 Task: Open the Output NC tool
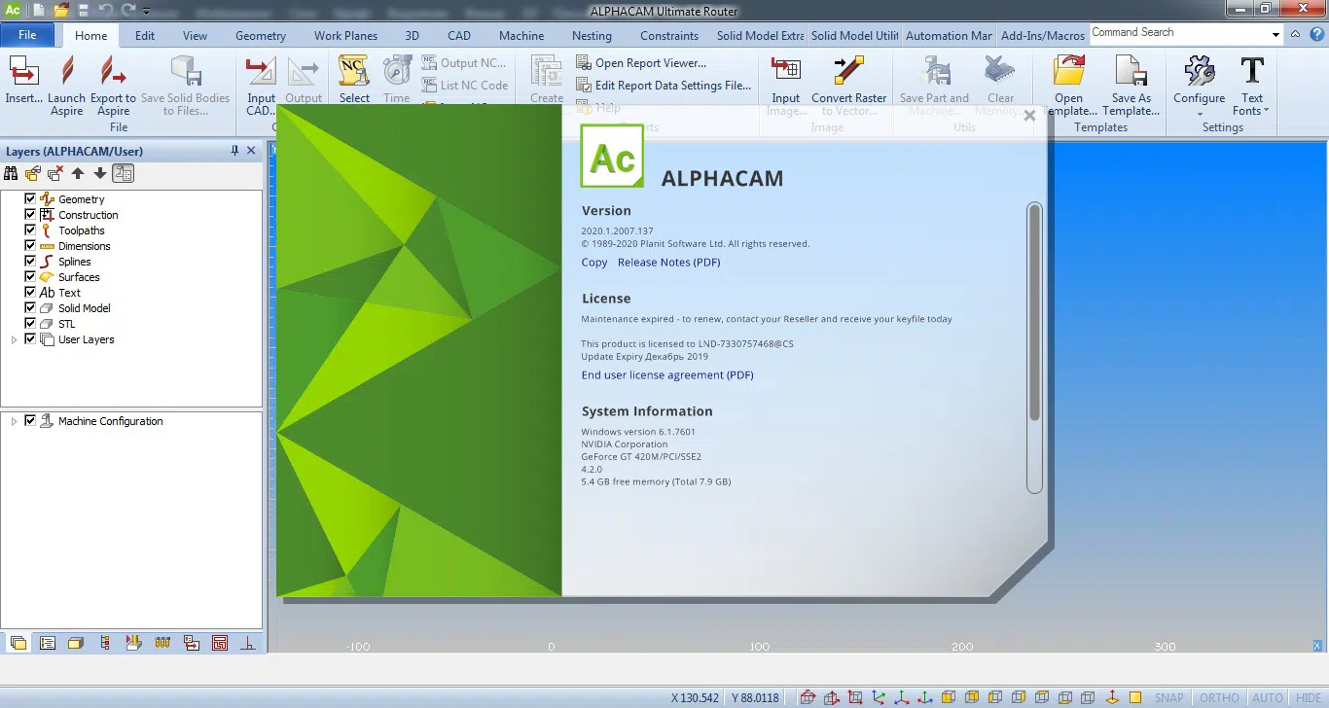(465, 62)
